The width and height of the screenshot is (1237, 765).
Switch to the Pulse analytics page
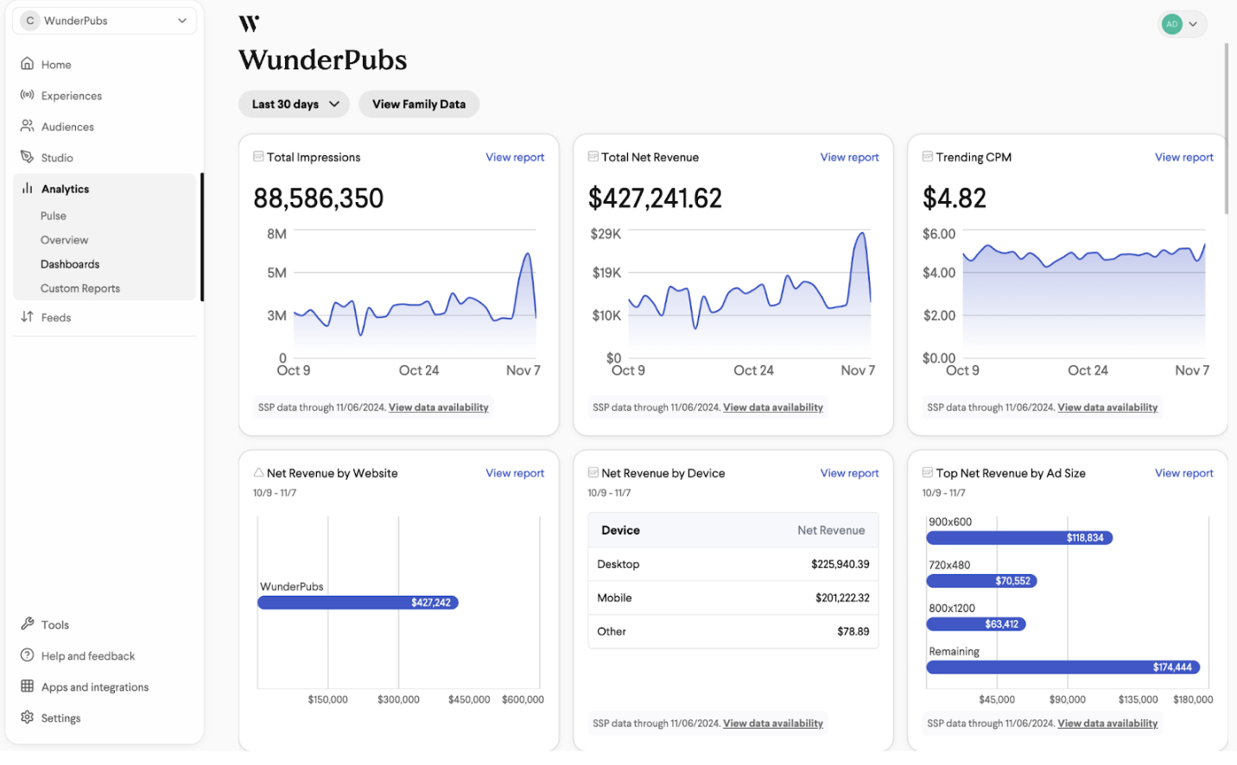tap(54, 215)
